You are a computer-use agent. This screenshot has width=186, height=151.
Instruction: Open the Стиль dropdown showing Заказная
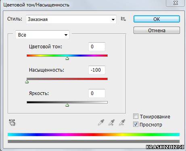(71, 19)
